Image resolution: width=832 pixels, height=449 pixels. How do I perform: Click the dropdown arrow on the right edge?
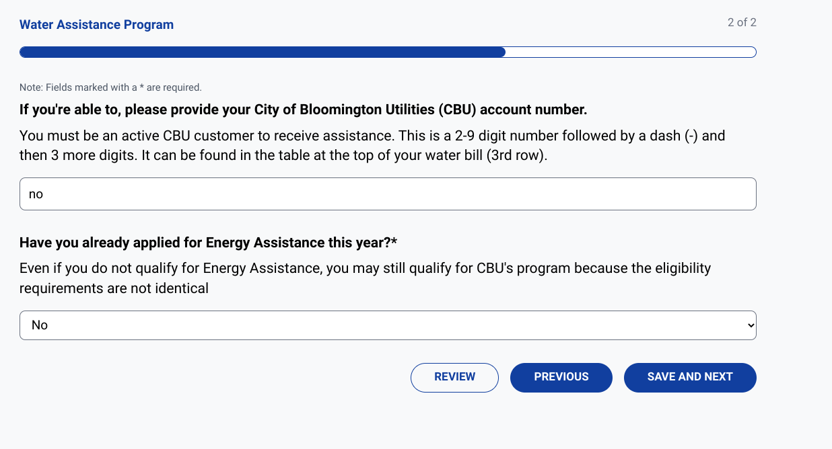(749, 325)
